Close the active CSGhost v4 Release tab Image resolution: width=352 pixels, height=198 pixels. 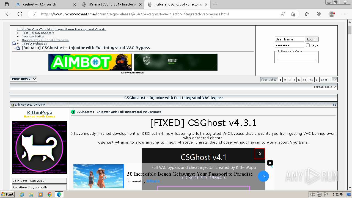(206, 4)
